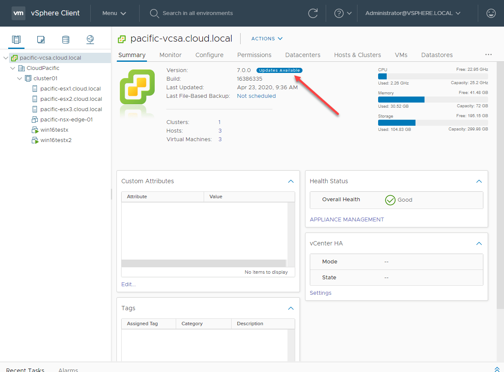Switch to Storage inventory view icon
Screen dimensions: 504x372
click(x=66, y=39)
